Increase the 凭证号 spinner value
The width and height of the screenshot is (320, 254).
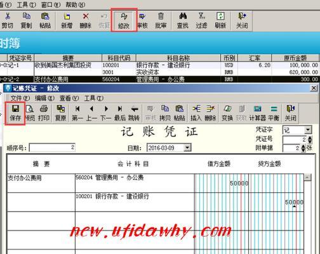(310, 138)
